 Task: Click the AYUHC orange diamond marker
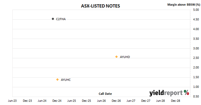click(58, 80)
